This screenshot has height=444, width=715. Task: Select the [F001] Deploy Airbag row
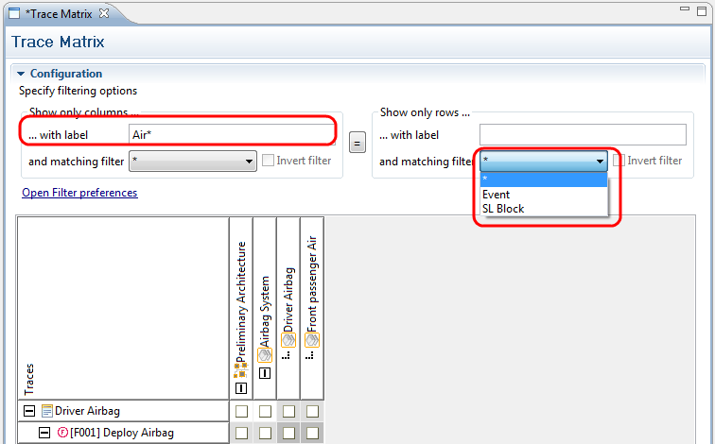123,433
